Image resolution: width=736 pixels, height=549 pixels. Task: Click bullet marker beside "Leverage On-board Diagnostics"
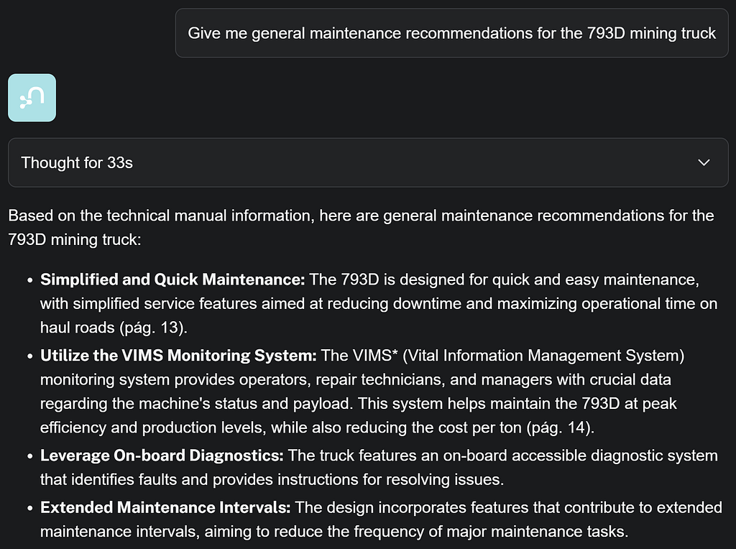coord(29,456)
